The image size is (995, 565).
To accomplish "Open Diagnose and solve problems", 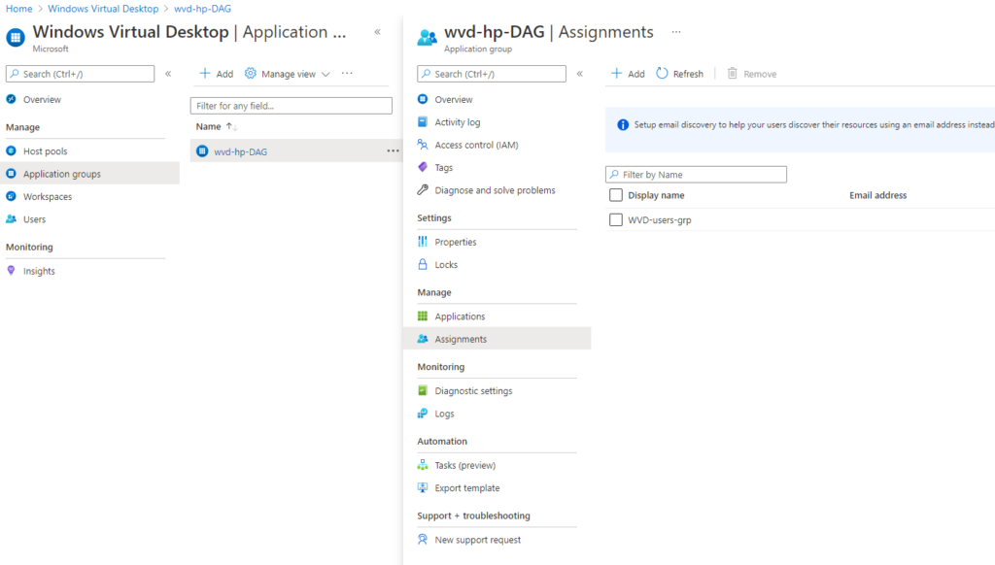I will [x=495, y=190].
